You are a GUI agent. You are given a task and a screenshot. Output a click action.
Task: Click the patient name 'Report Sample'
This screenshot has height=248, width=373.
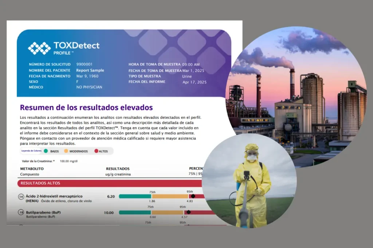90,70
